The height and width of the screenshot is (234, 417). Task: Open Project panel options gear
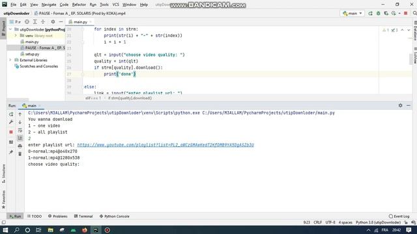tap(53, 22)
